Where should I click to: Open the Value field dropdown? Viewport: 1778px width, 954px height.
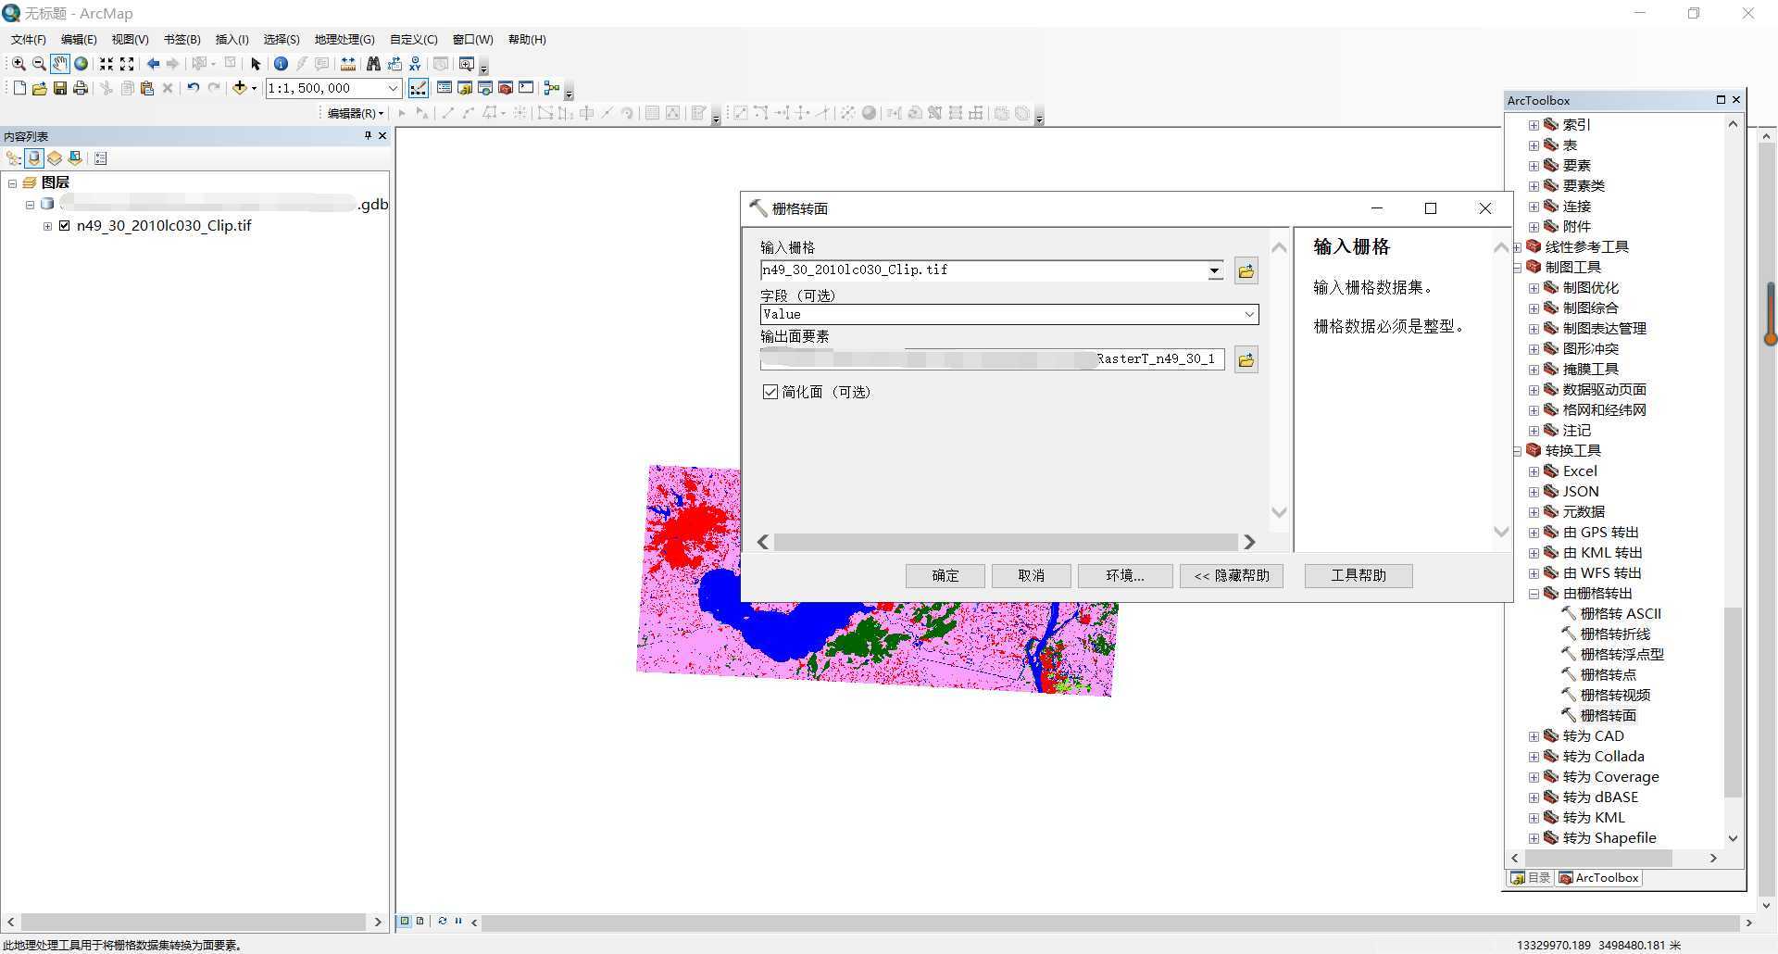[1249, 315]
